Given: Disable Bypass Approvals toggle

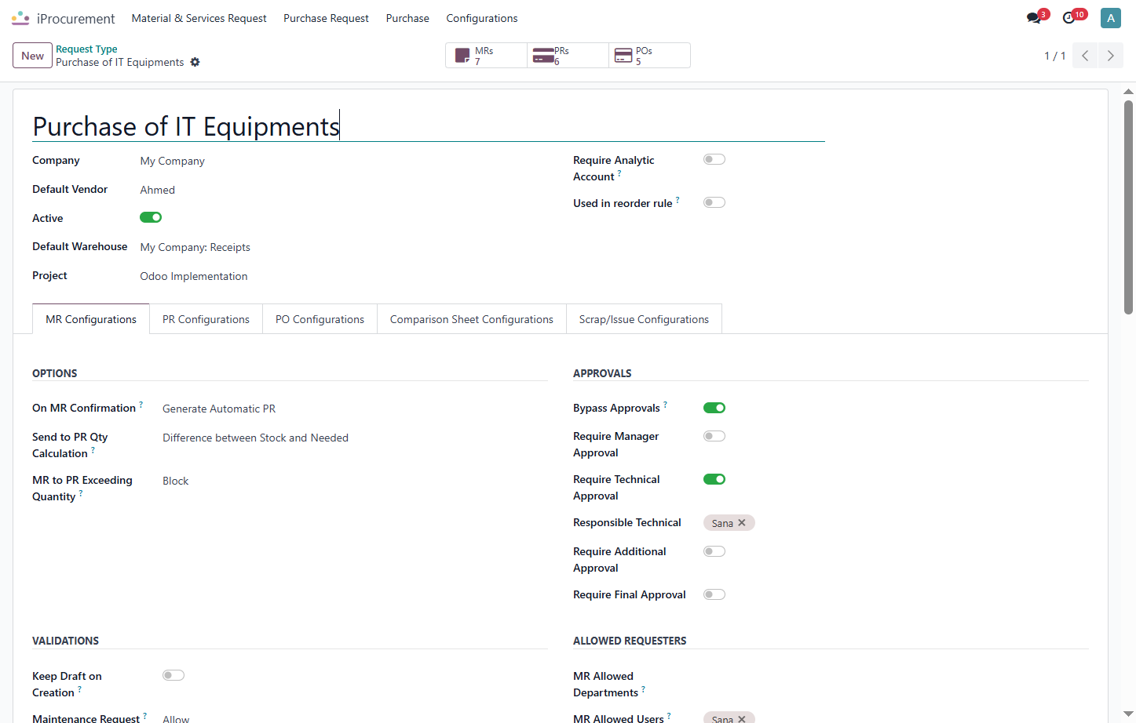Looking at the screenshot, I should coord(714,408).
